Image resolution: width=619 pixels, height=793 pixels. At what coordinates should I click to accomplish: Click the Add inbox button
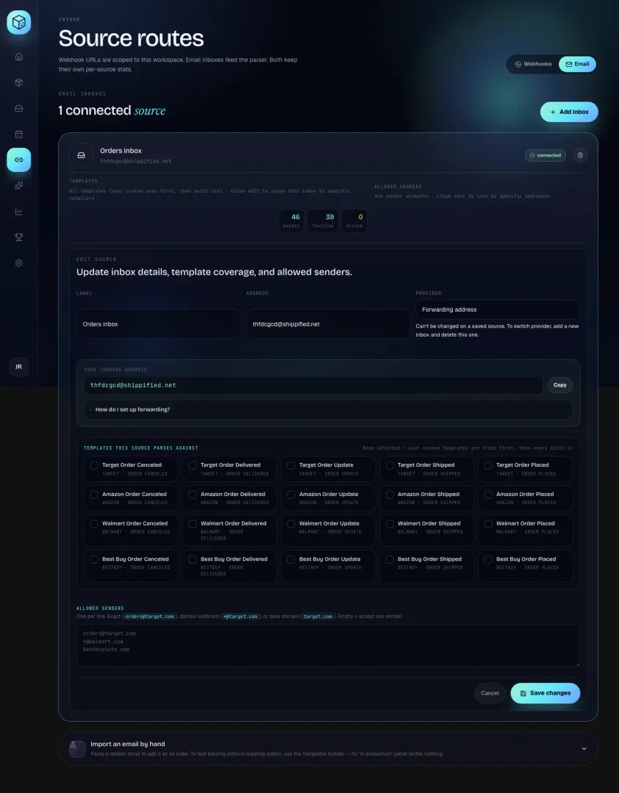pyautogui.click(x=569, y=112)
